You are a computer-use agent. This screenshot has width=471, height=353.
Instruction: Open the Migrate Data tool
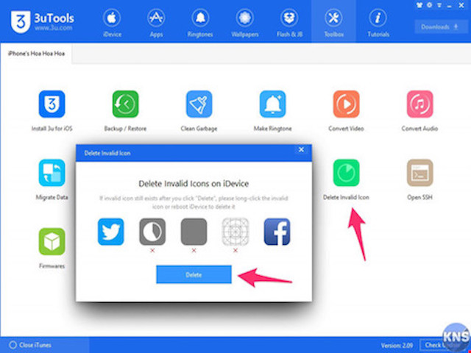click(x=52, y=173)
